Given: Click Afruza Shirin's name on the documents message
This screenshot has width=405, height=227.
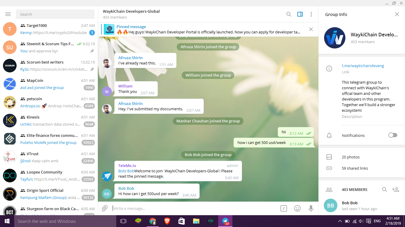Looking at the screenshot, I should point(130,103).
